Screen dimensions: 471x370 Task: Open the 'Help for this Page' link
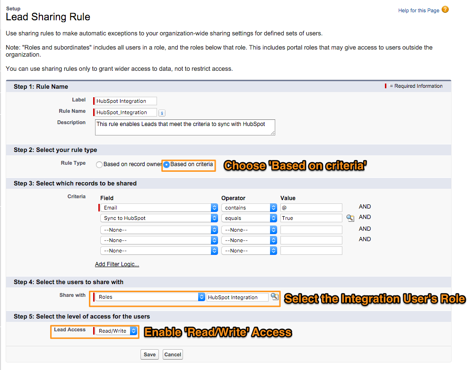pos(419,10)
